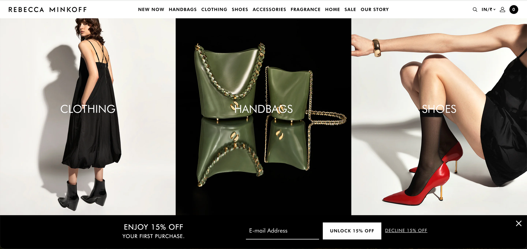Click the Unlock 15% Off button
The width and height of the screenshot is (527, 249).
[352, 231]
